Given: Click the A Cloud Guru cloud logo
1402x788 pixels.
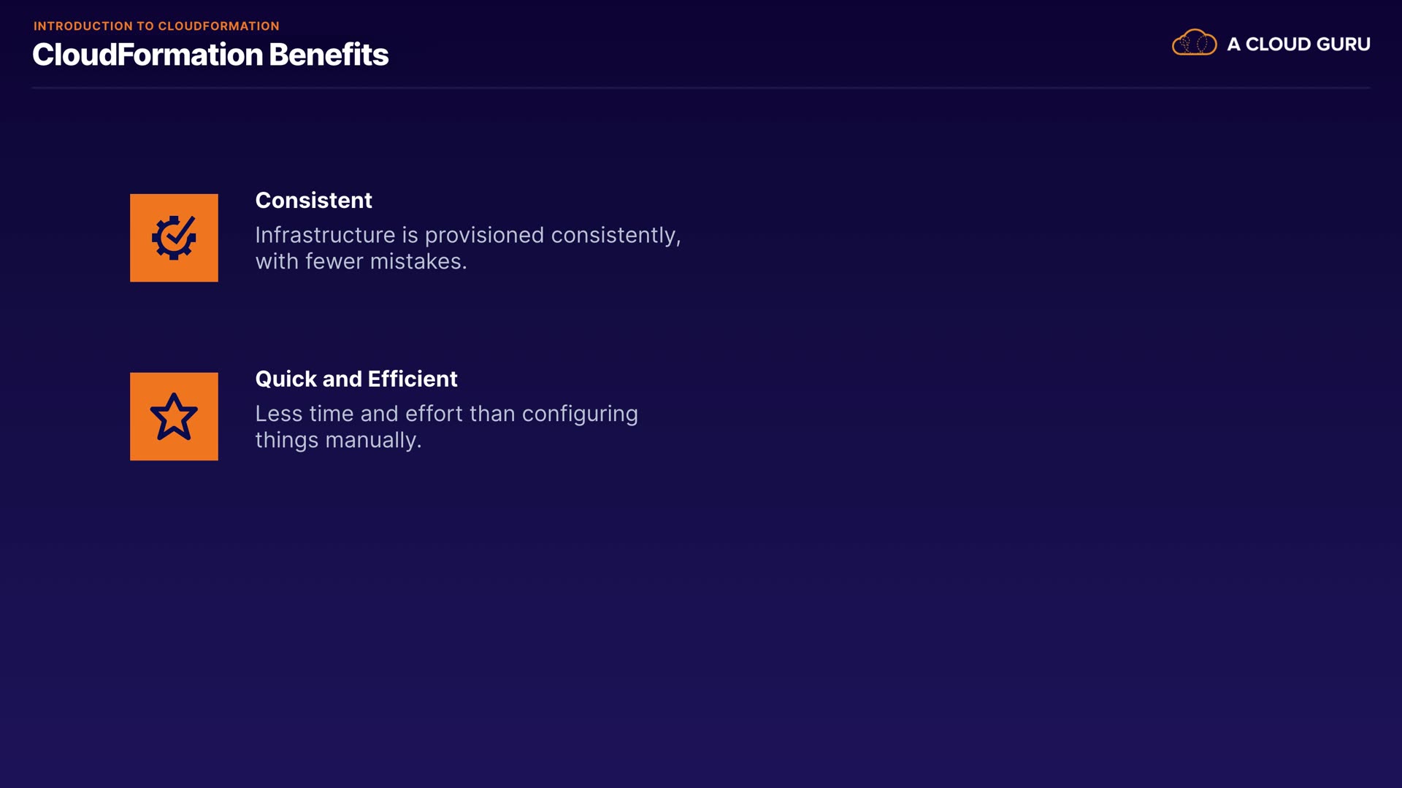Looking at the screenshot, I should point(1194,44).
